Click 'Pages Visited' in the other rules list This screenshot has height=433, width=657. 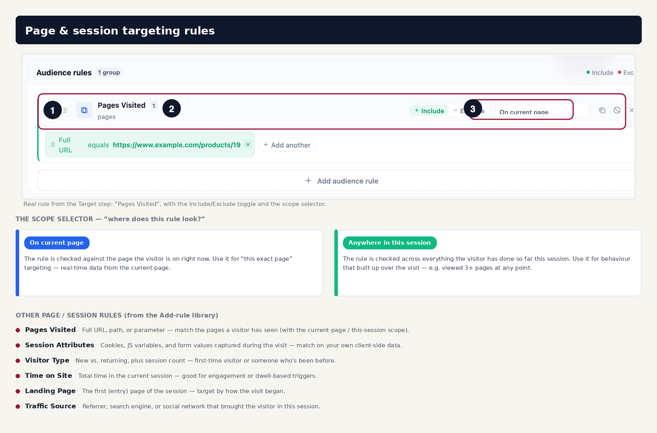(x=50, y=330)
